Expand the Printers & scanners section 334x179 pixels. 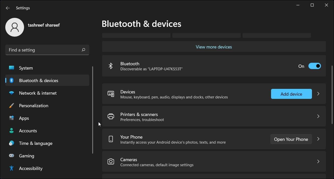pos(318,116)
